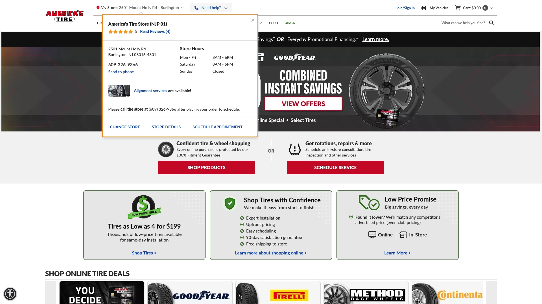Open the Pirelli tire deals card
Screen dimensions: 542x304
(278, 293)
